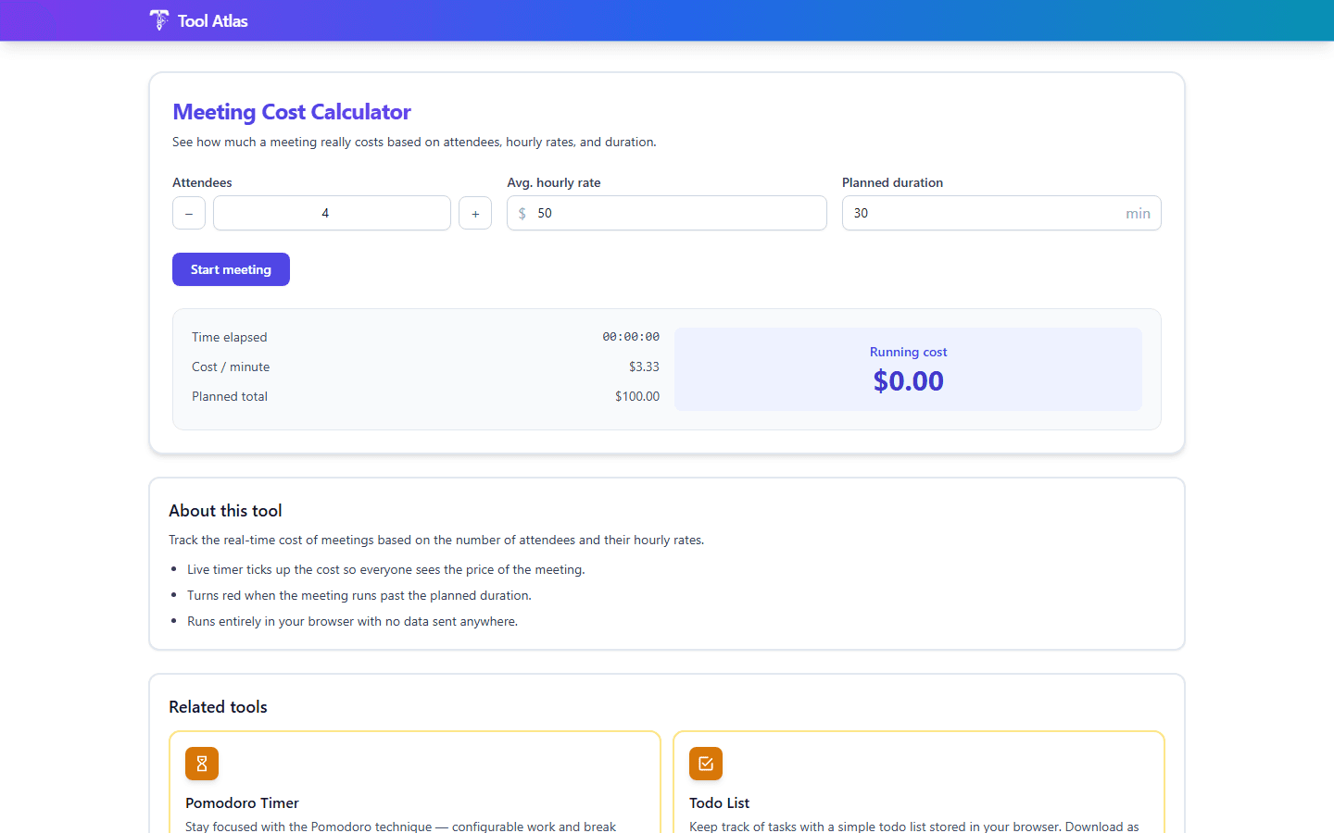Click the Running cost display panel

point(908,368)
